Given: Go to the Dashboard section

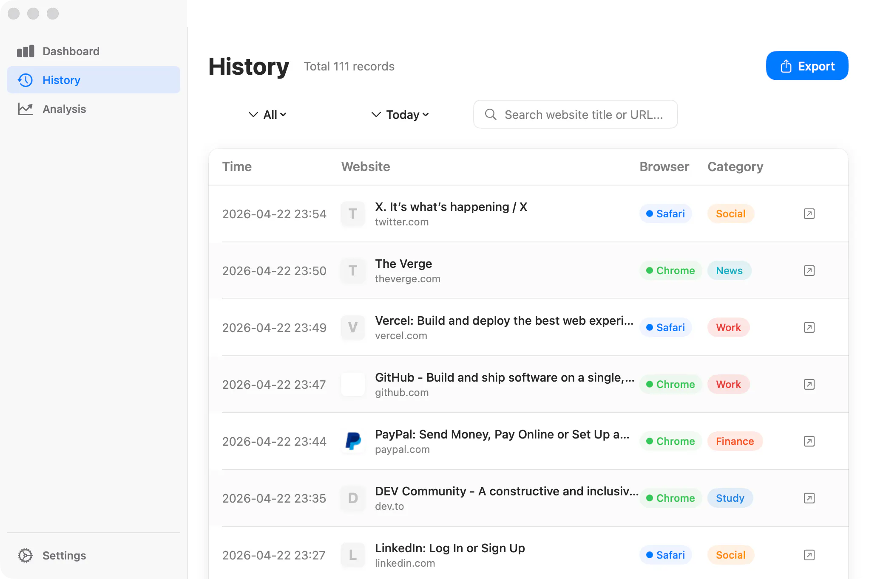Looking at the screenshot, I should [x=94, y=51].
